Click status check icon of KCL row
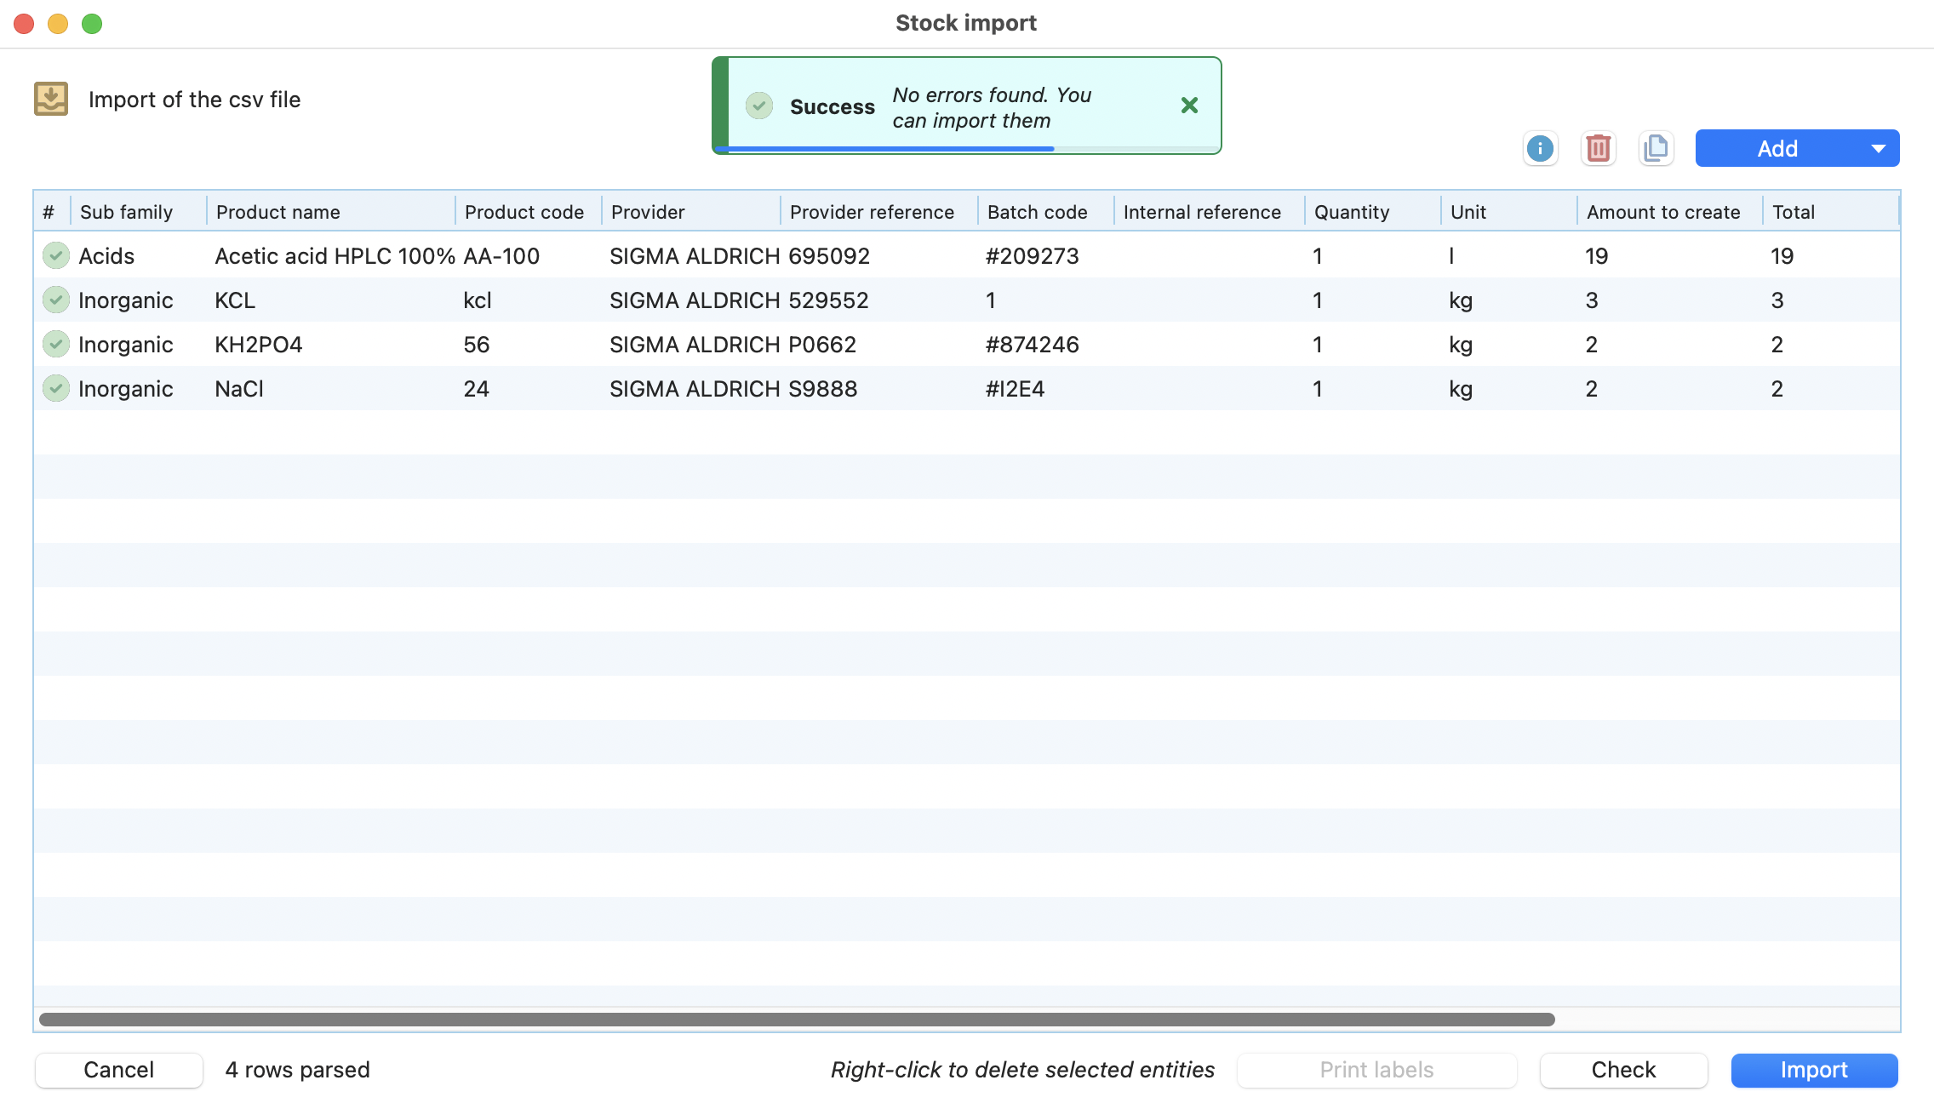Screen dimensions: 1934x1120 tap(56, 300)
